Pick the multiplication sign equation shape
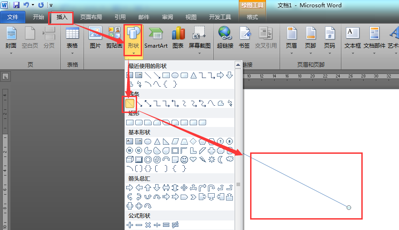Image resolution: width=399 pixels, height=230 pixels. coord(148,225)
